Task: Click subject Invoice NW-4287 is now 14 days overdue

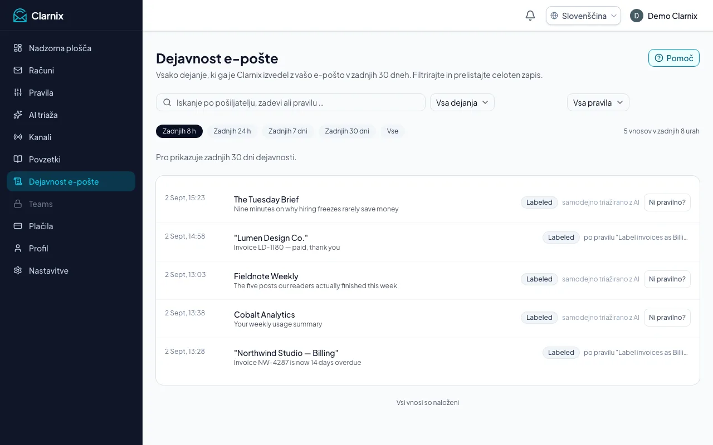Action: point(297,363)
